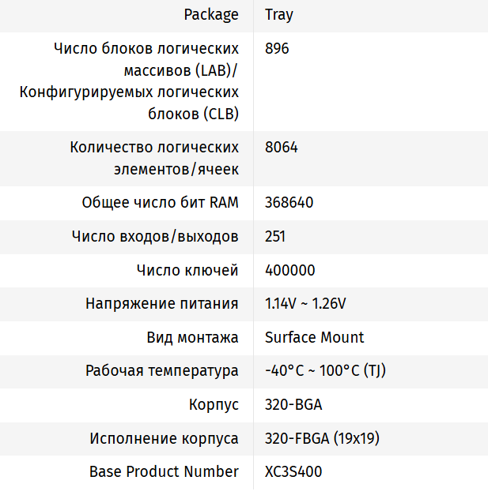Click the 'Общее число бит RAM' label
Image resolution: width=488 pixels, height=499 pixels.
(160, 203)
